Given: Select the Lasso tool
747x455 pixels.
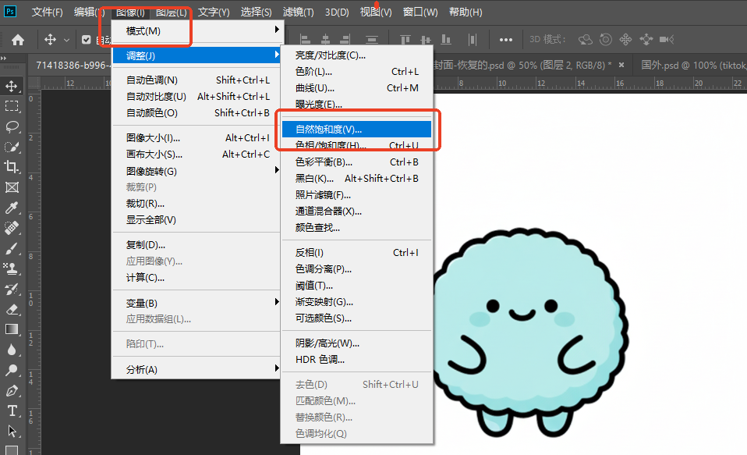Looking at the screenshot, I should pos(12,126).
